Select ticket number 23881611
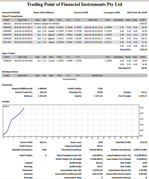 click(x=7, y=24)
